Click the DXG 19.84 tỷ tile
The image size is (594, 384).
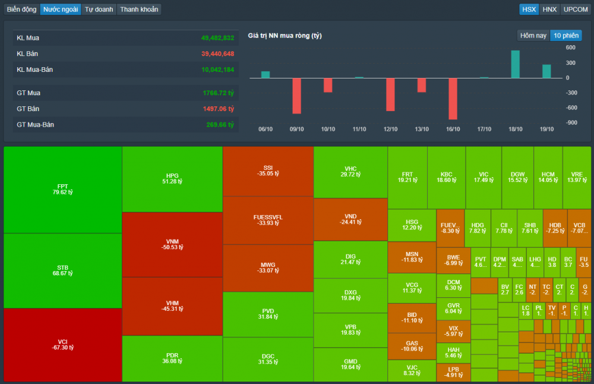[351, 295]
